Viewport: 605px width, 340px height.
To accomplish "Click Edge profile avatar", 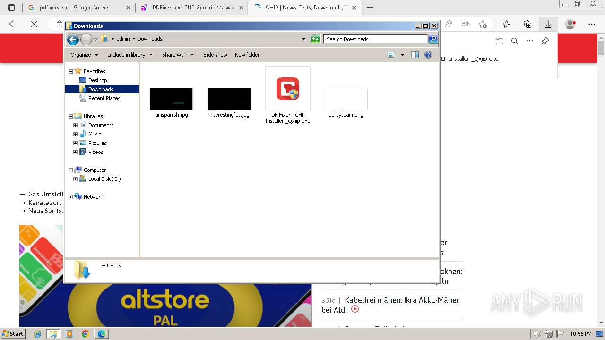I will (x=570, y=24).
